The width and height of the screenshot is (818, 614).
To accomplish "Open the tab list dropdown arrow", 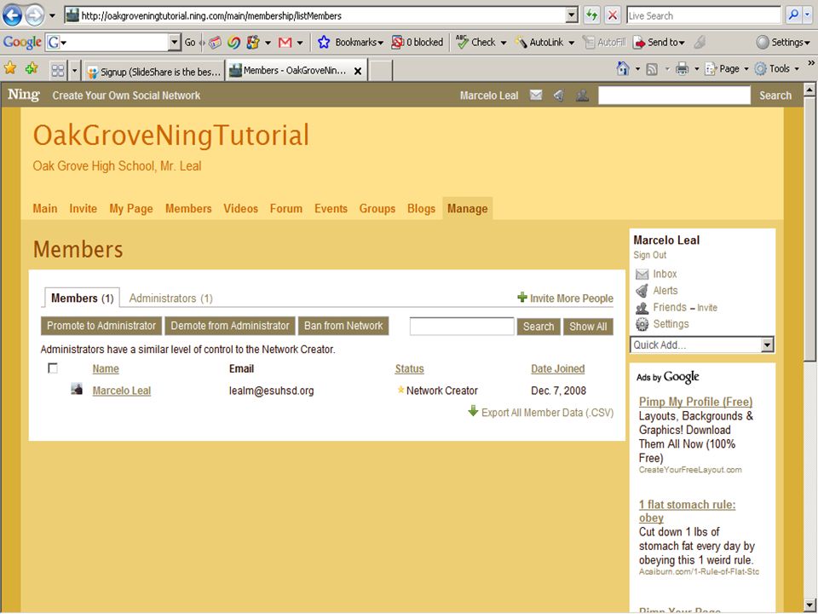I will [75, 70].
